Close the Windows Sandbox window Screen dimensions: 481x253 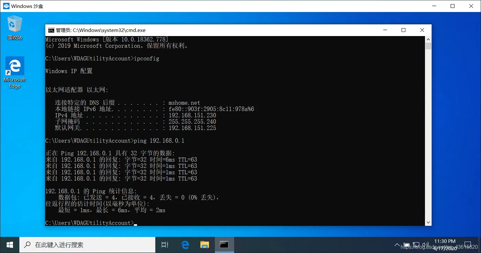(471, 6)
